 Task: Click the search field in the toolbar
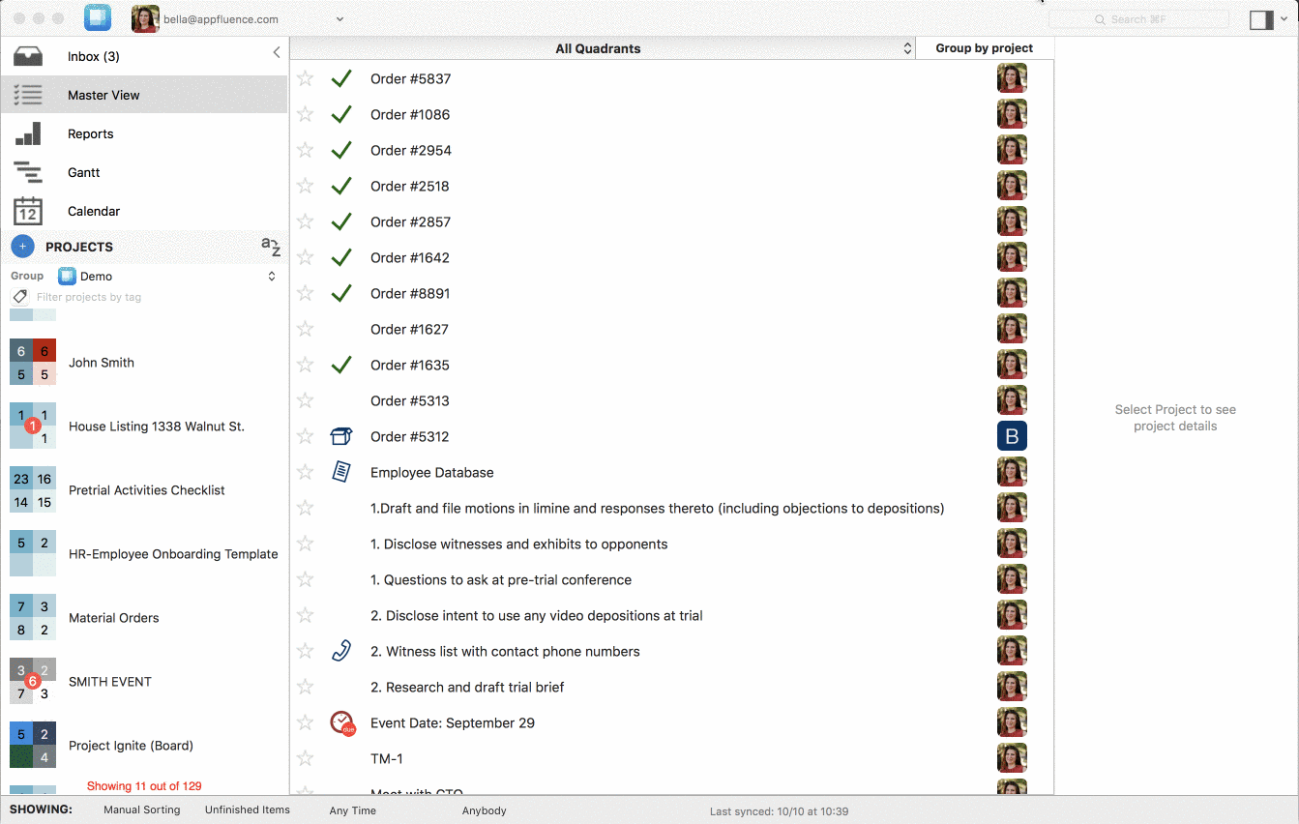click(1141, 18)
